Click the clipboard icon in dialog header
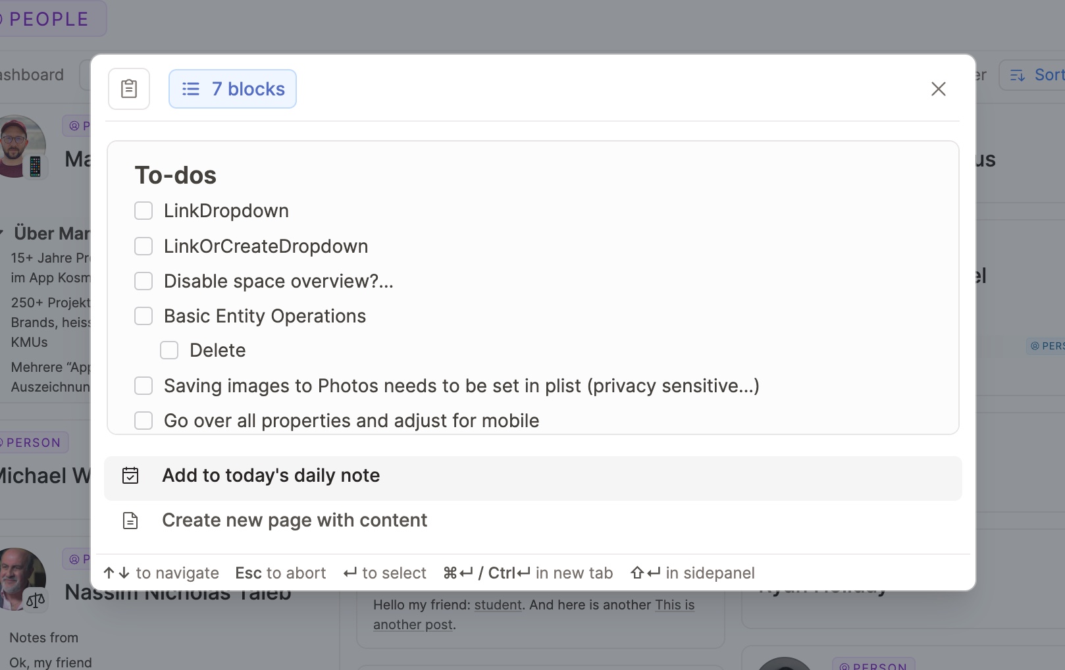 (x=129, y=89)
